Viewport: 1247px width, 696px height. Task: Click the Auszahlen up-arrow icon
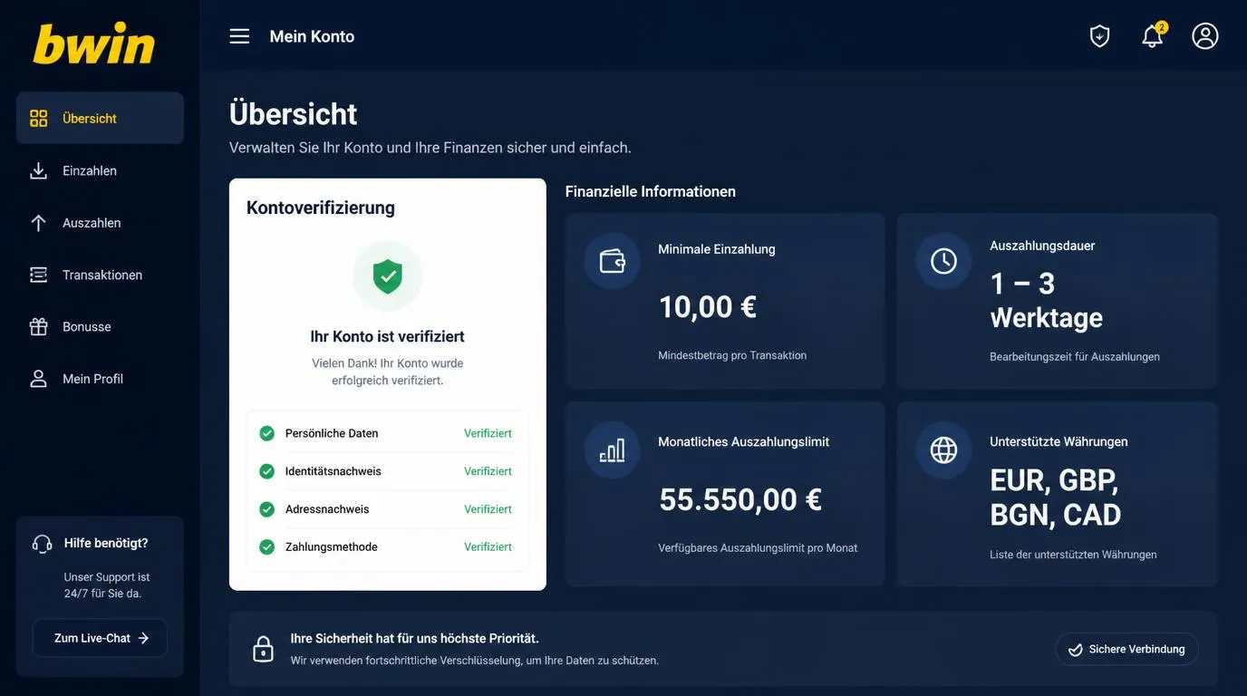point(38,223)
